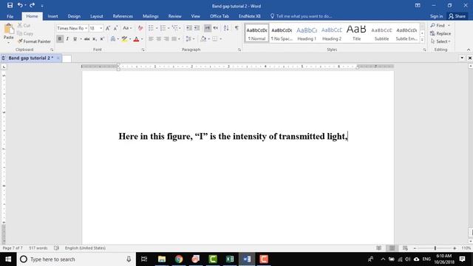Screen dimensions: 473x266
Task: Open the font size dropdown
Action: click(101, 28)
